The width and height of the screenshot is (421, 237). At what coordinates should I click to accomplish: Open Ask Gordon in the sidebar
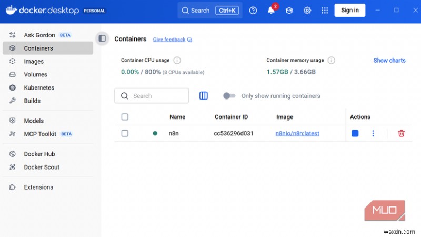48,35
